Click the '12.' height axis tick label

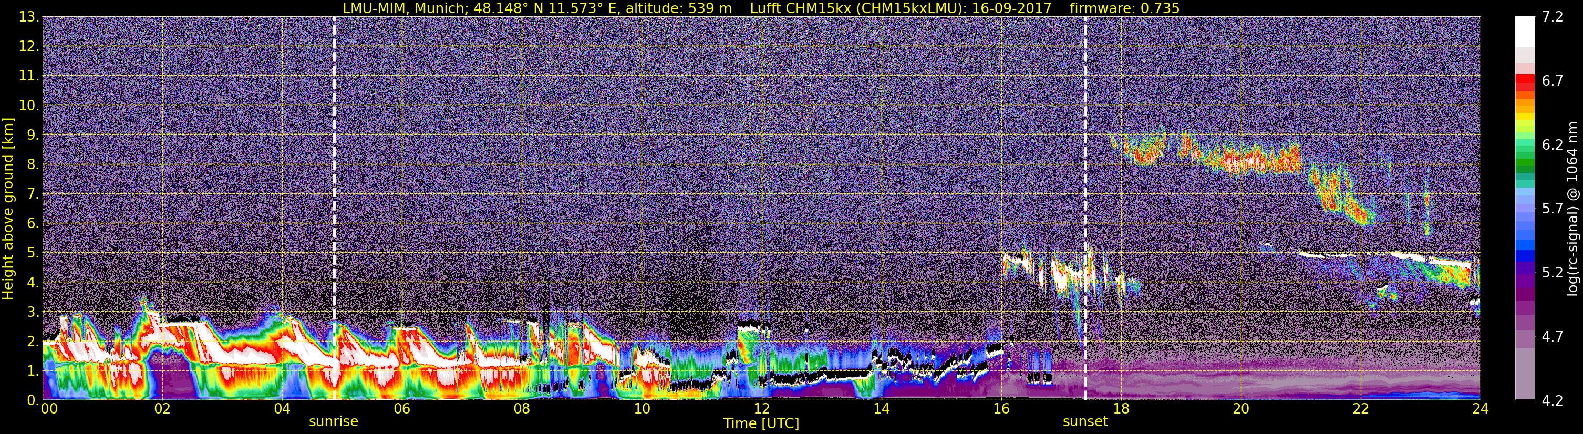(x=29, y=46)
